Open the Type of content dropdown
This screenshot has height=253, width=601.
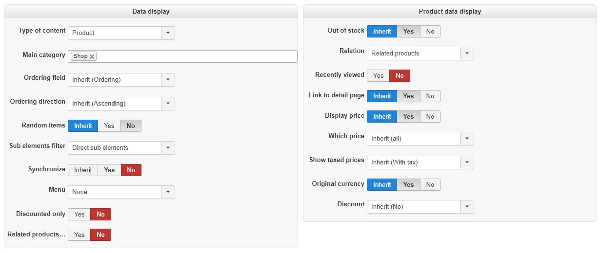tap(168, 33)
